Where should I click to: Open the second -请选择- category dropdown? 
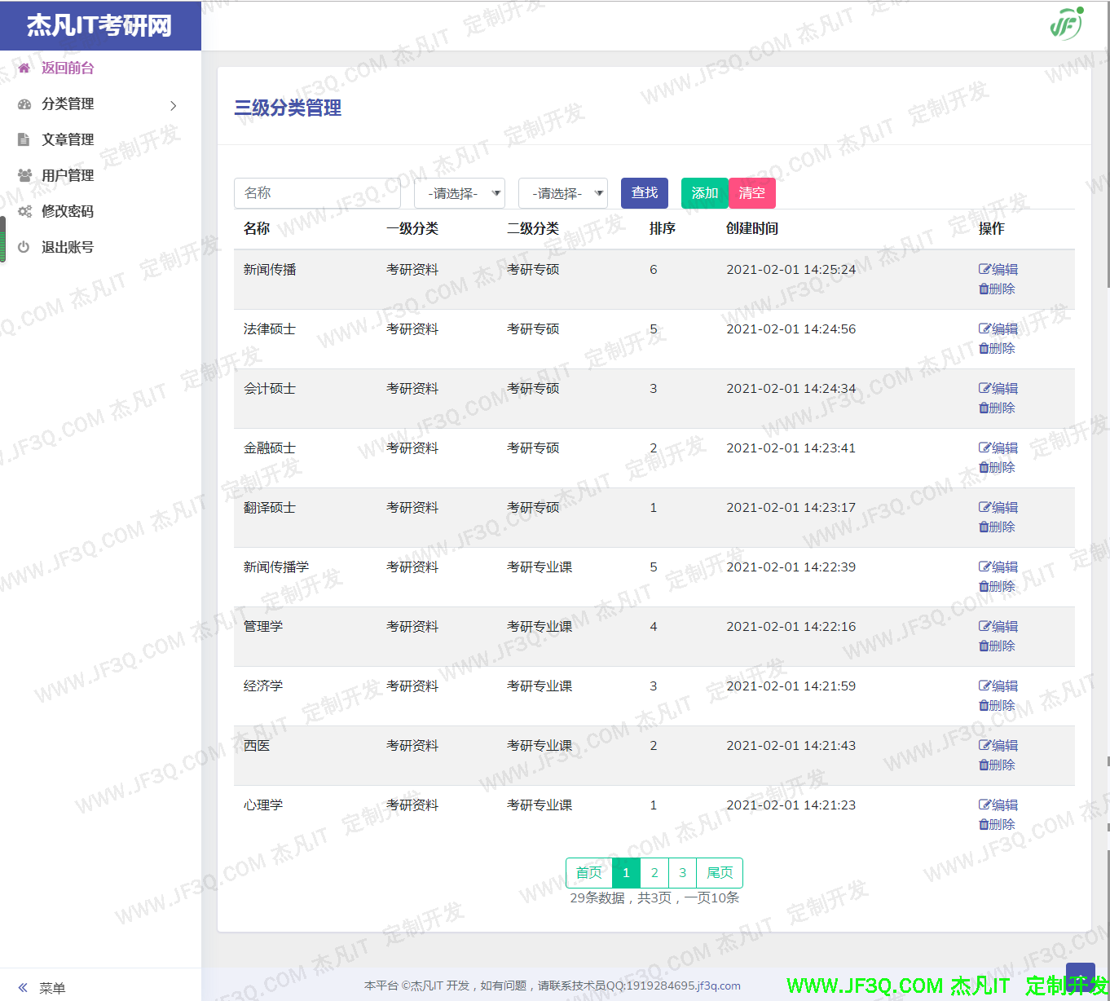tap(563, 194)
